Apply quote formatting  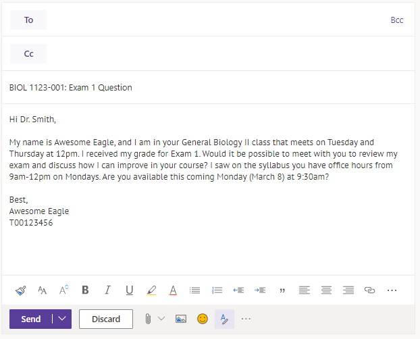point(282,290)
